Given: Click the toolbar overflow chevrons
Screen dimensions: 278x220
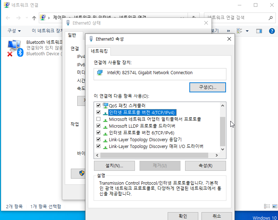Looking at the screenshot, I should 229,31.
